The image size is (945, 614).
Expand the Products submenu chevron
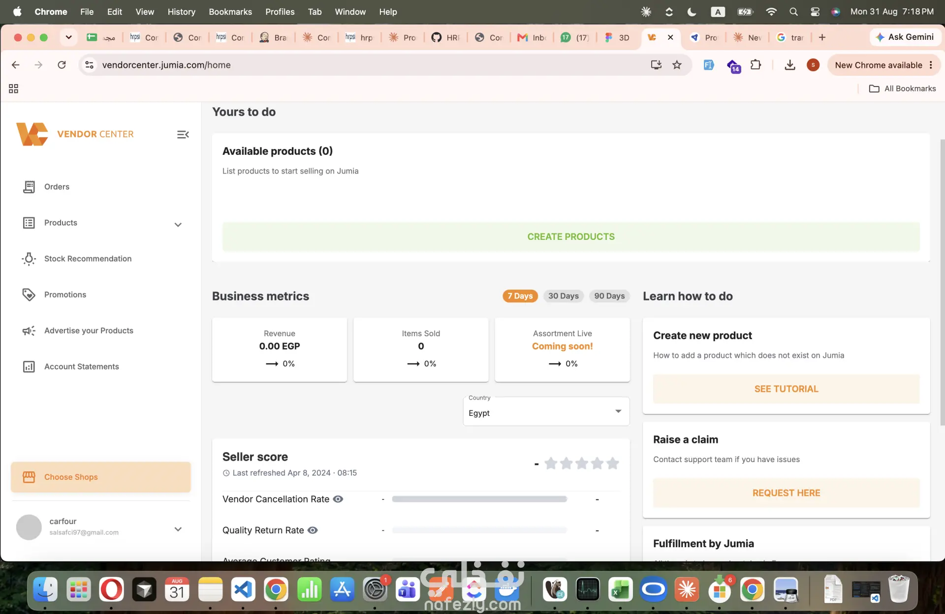point(178,225)
